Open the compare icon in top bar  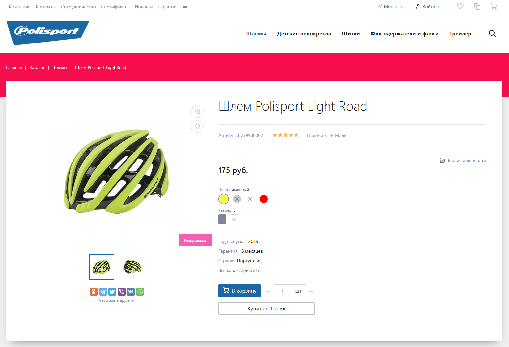tap(477, 6)
